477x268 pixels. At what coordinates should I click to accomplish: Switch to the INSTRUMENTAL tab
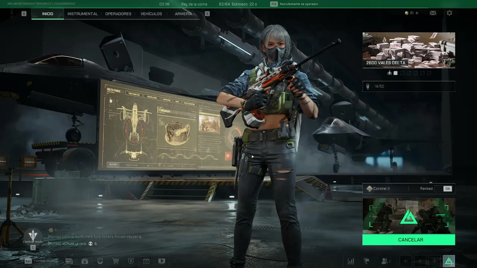[x=82, y=14]
